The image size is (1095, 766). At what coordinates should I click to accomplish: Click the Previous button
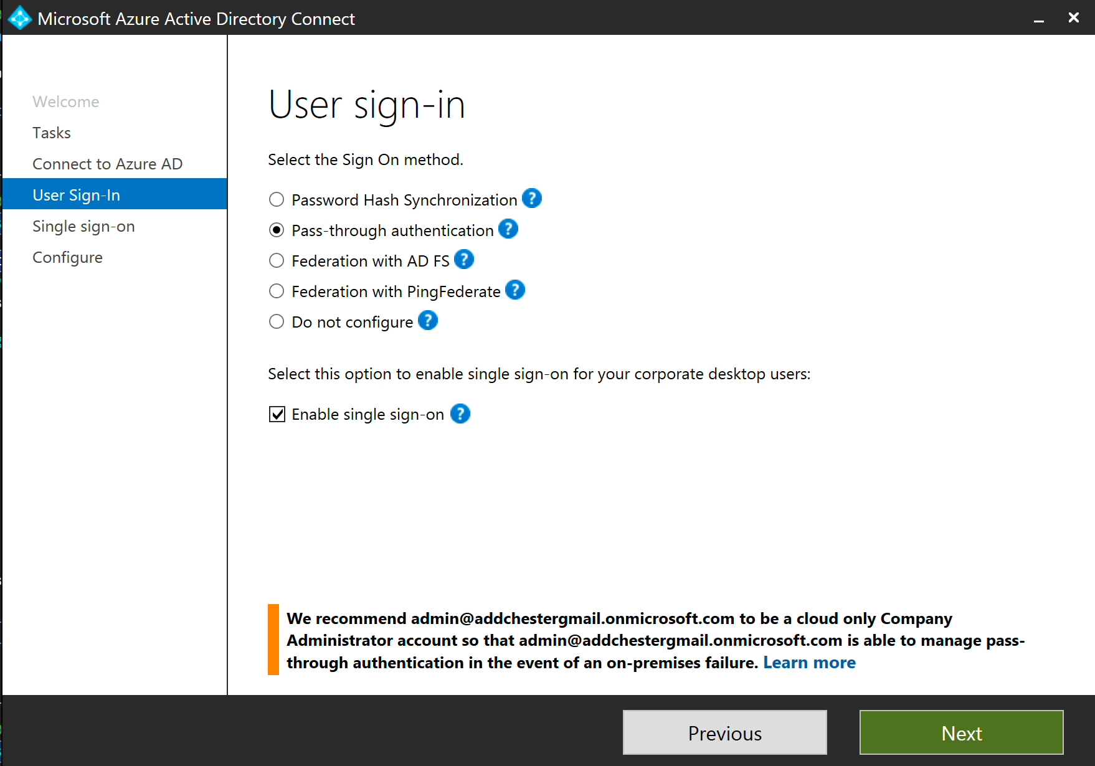point(724,732)
